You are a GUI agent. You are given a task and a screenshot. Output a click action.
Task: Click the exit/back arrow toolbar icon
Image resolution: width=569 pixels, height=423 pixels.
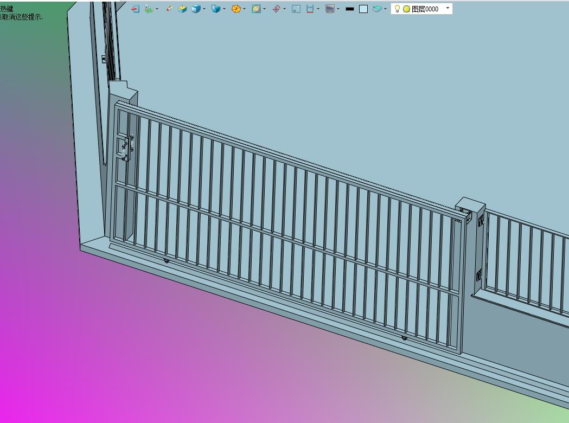pos(136,9)
